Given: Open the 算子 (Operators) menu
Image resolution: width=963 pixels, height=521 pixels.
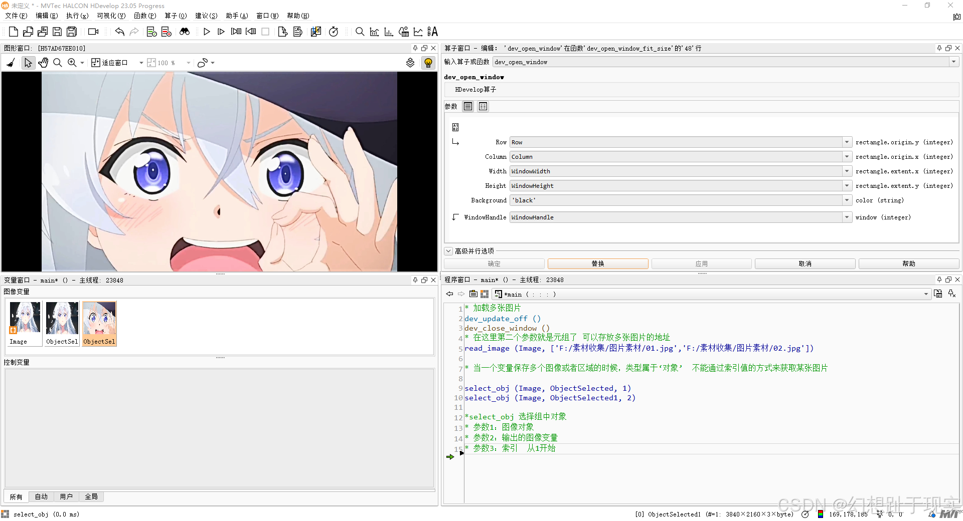Looking at the screenshot, I should (x=176, y=16).
